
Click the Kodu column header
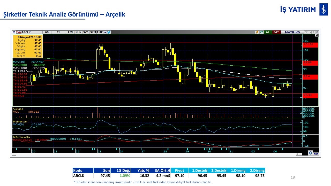coord(83,171)
